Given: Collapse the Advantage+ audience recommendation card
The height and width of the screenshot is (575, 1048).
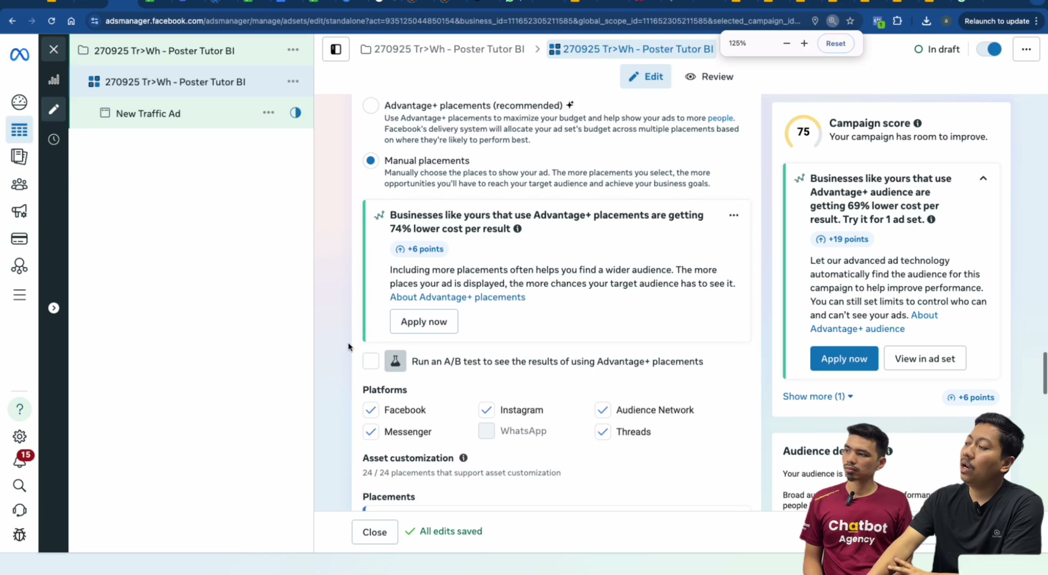Looking at the screenshot, I should [x=983, y=178].
